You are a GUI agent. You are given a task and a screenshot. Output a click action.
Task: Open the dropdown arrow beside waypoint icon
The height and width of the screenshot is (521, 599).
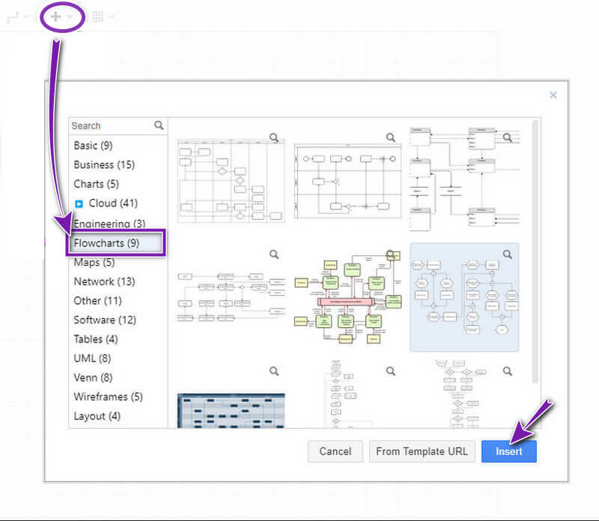27,17
